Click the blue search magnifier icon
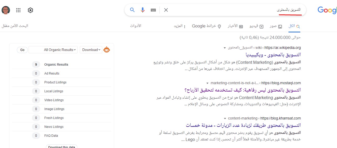The width and height of the screenshot is (337, 148). [132, 10]
